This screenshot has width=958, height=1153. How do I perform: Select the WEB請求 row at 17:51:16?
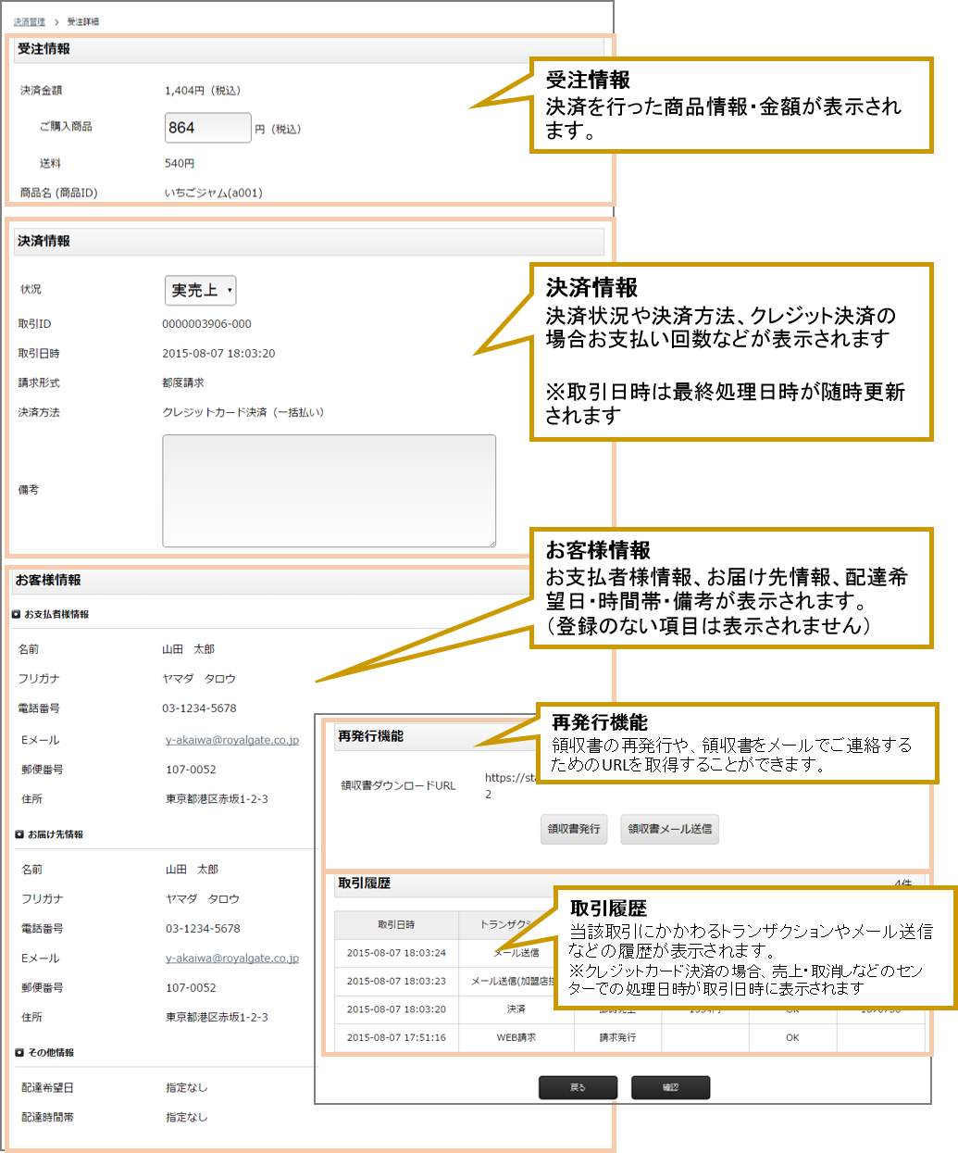pos(516,1037)
